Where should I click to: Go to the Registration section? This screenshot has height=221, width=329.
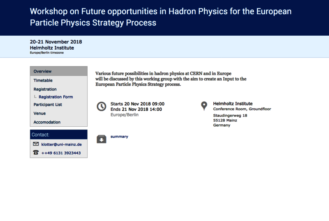click(x=45, y=89)
